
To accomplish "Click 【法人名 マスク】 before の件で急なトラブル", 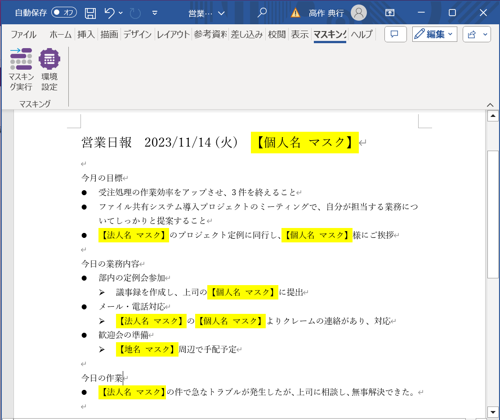I will point(132,392).
